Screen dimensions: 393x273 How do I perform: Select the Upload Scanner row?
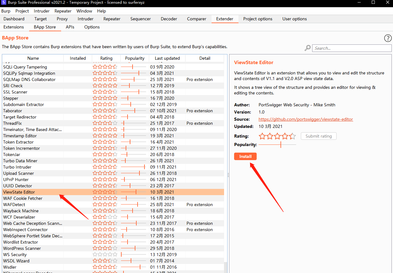tap(113, 173)
